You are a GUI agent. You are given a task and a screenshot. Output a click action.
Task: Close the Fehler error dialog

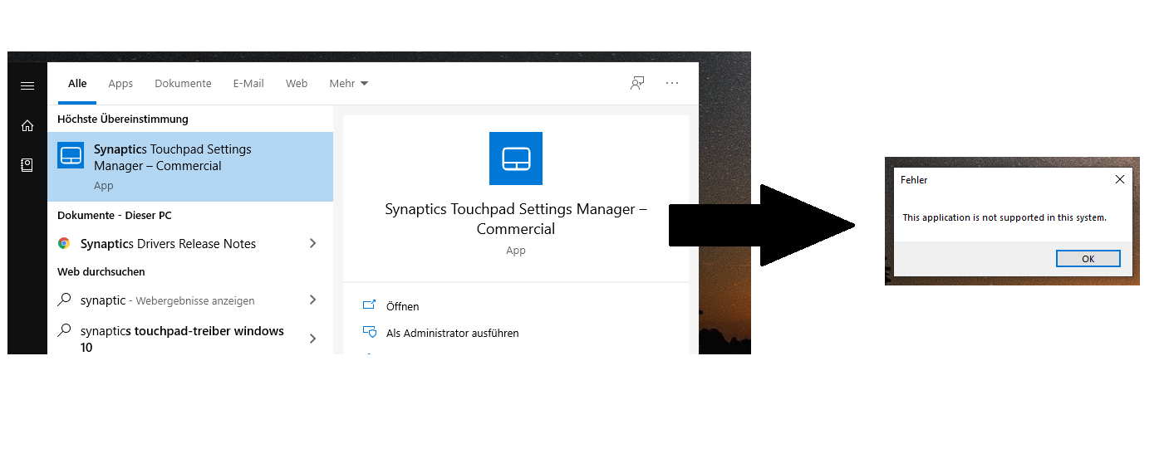pos(1119,179)
